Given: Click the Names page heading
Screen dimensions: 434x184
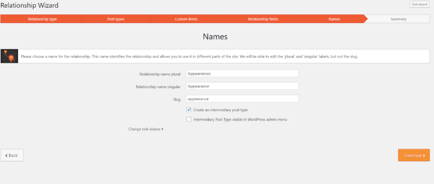Looking at the screenshot, I should (x=215, y=37).
